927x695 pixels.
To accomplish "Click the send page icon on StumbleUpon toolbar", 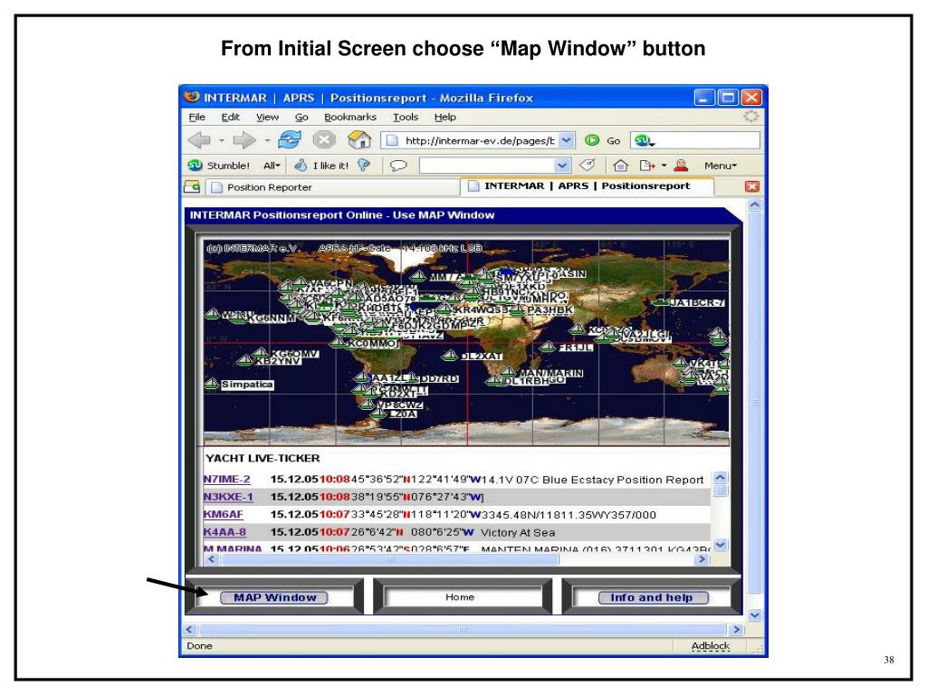I will coord(647,166).
